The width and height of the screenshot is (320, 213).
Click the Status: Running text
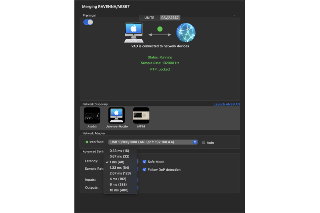click(x=160, y=57)
